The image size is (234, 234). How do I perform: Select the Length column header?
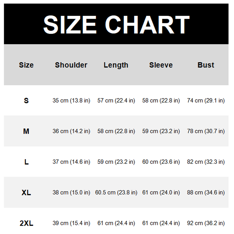pos(116,65)
